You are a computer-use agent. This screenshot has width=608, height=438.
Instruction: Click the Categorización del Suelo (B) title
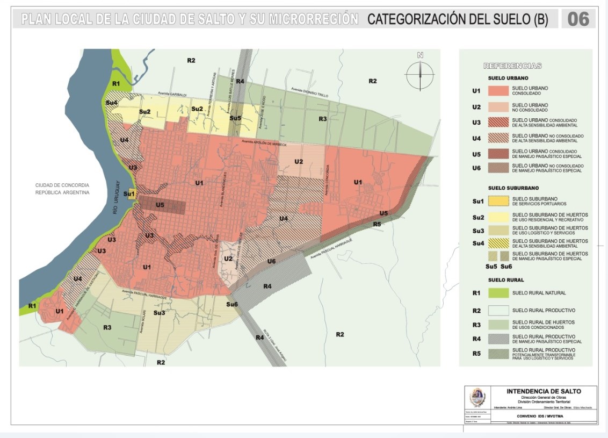458,20
